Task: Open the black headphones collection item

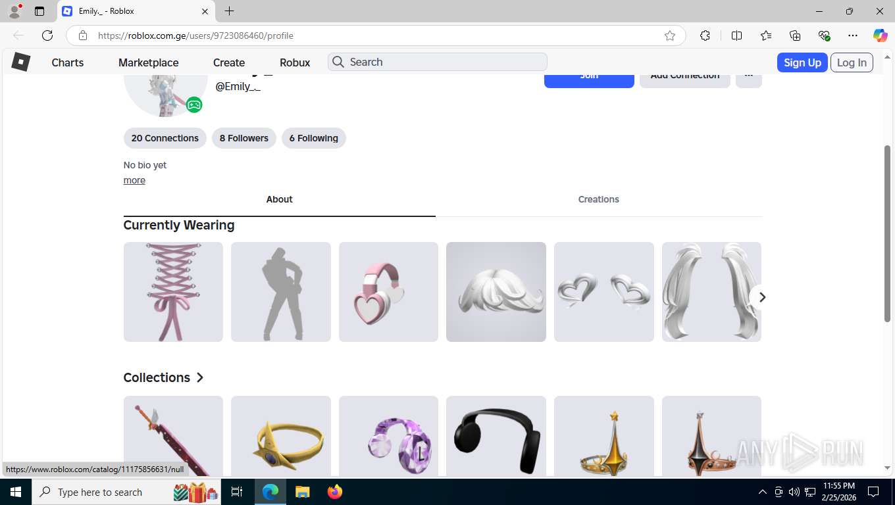Action: [496, 435]
